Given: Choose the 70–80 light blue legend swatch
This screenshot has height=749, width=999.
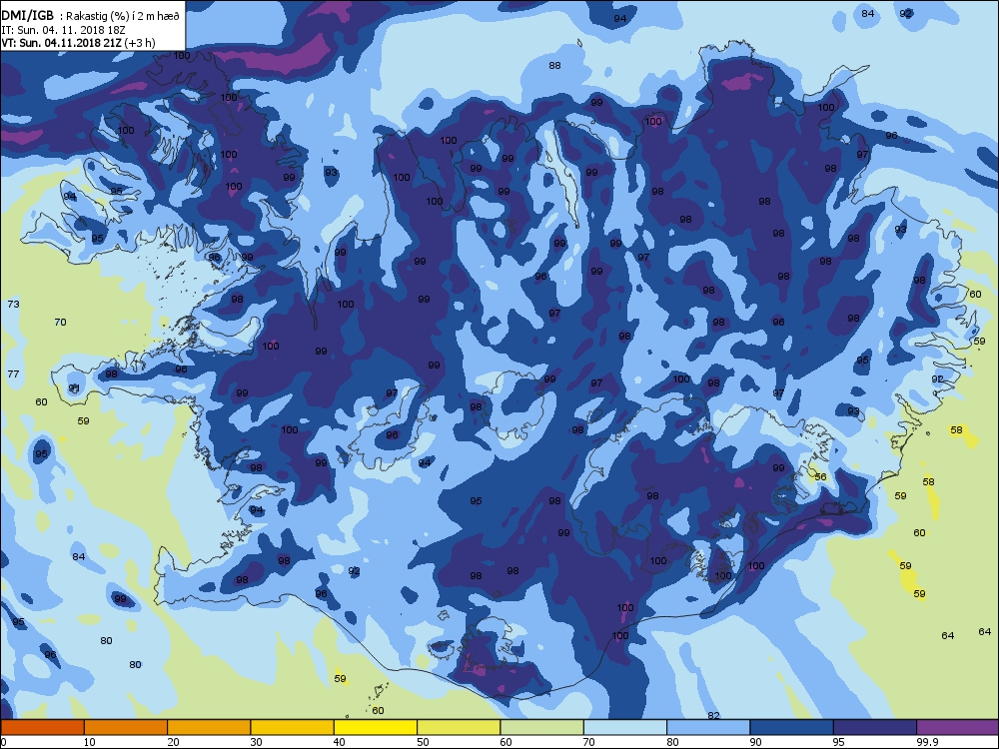Looking at the screenshot, I should 625,727.
